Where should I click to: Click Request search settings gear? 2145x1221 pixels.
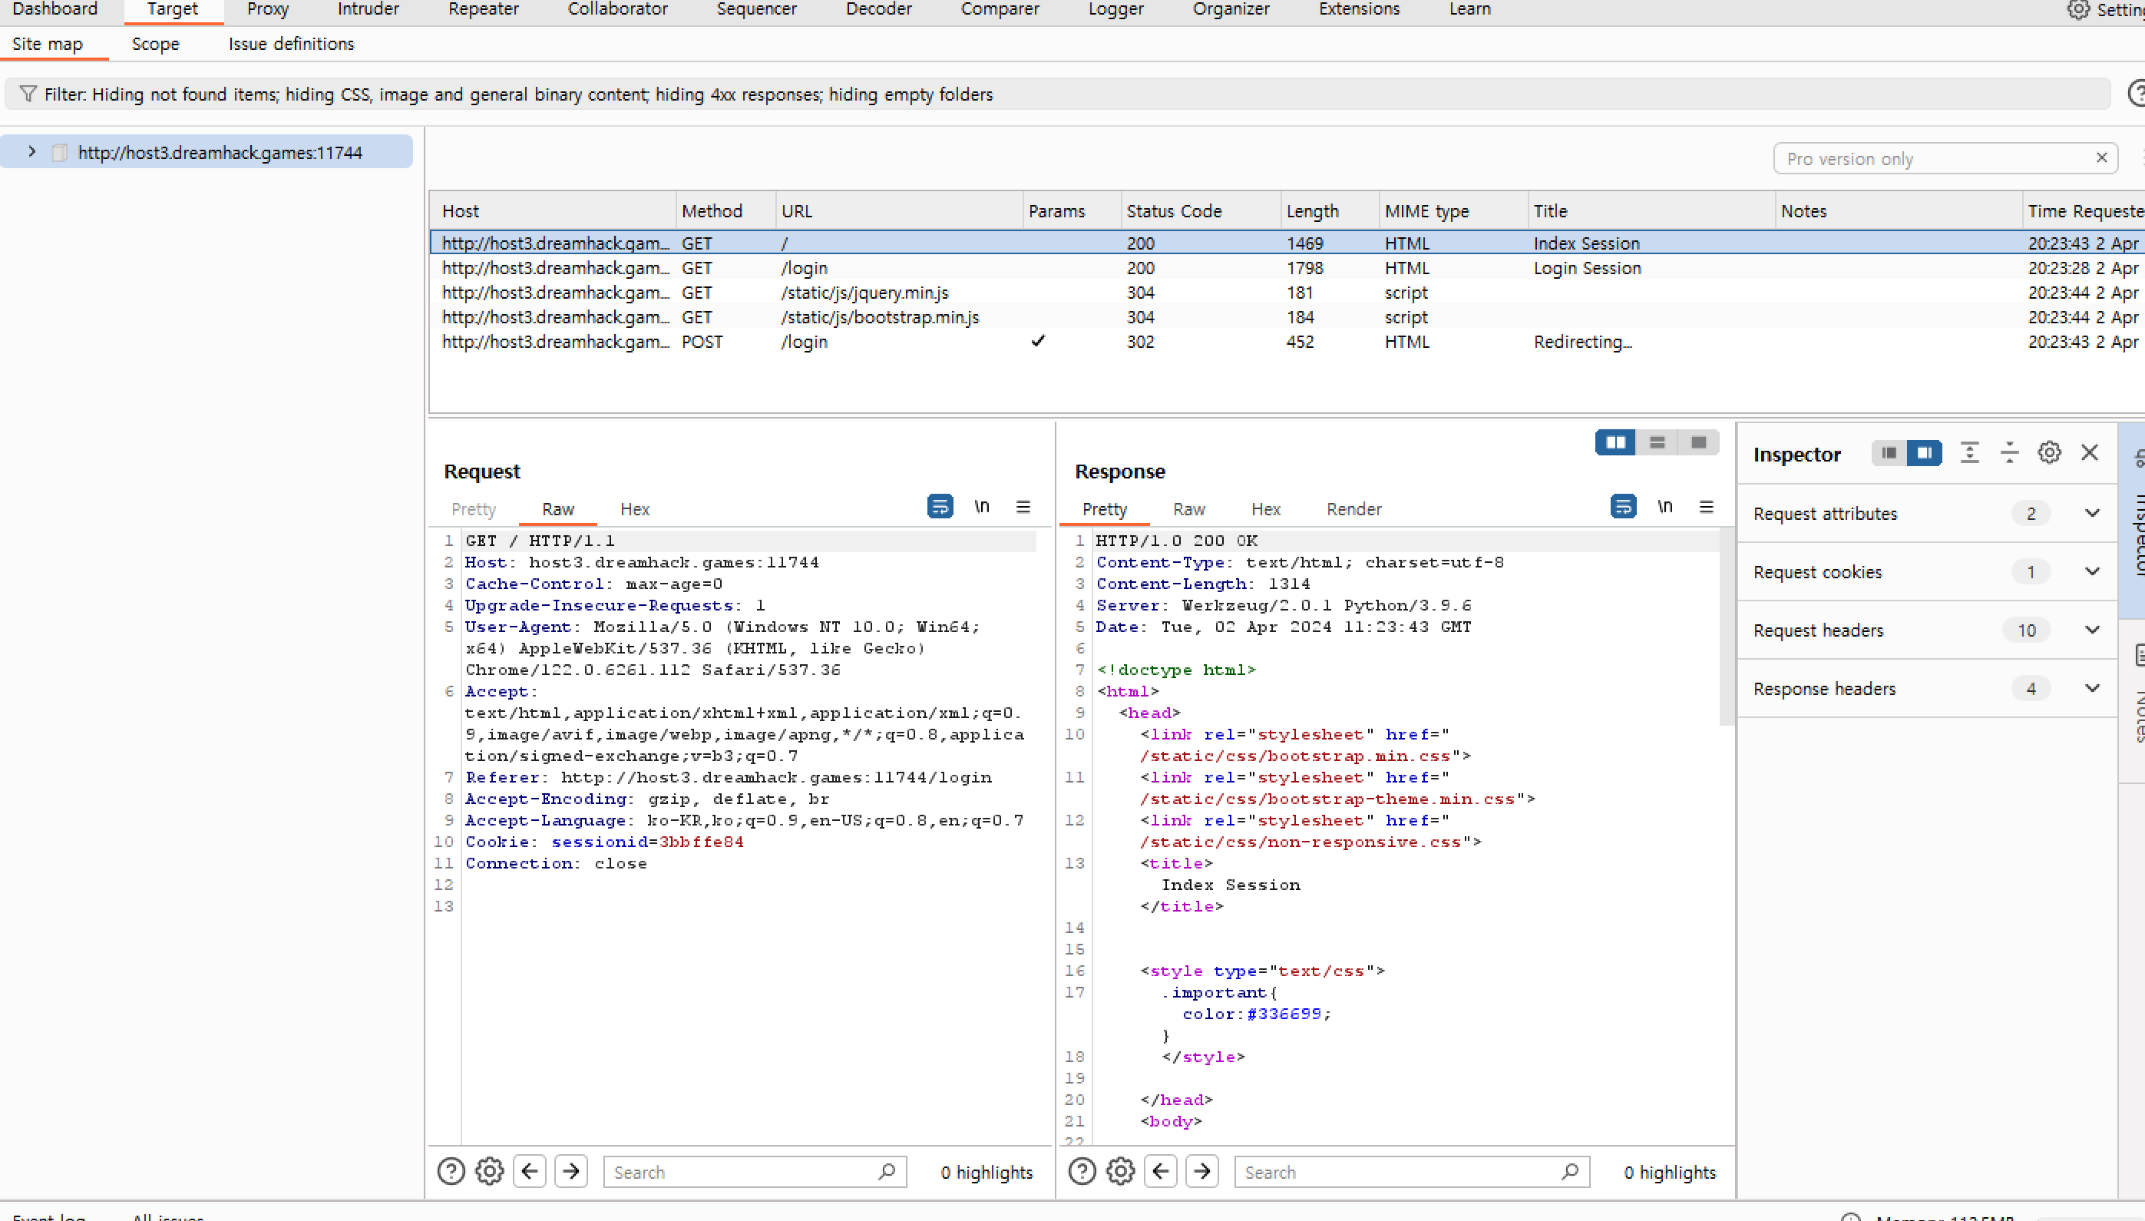click(490, 1170)
